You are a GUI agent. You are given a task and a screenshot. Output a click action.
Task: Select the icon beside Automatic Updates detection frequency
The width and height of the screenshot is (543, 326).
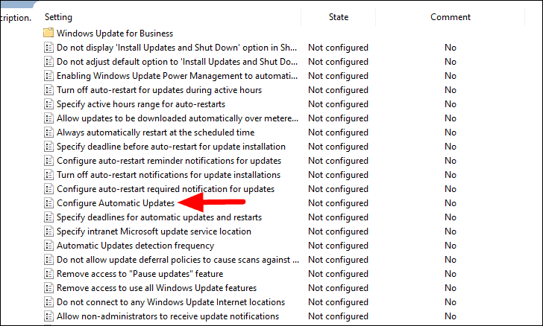tap(48, 246)
